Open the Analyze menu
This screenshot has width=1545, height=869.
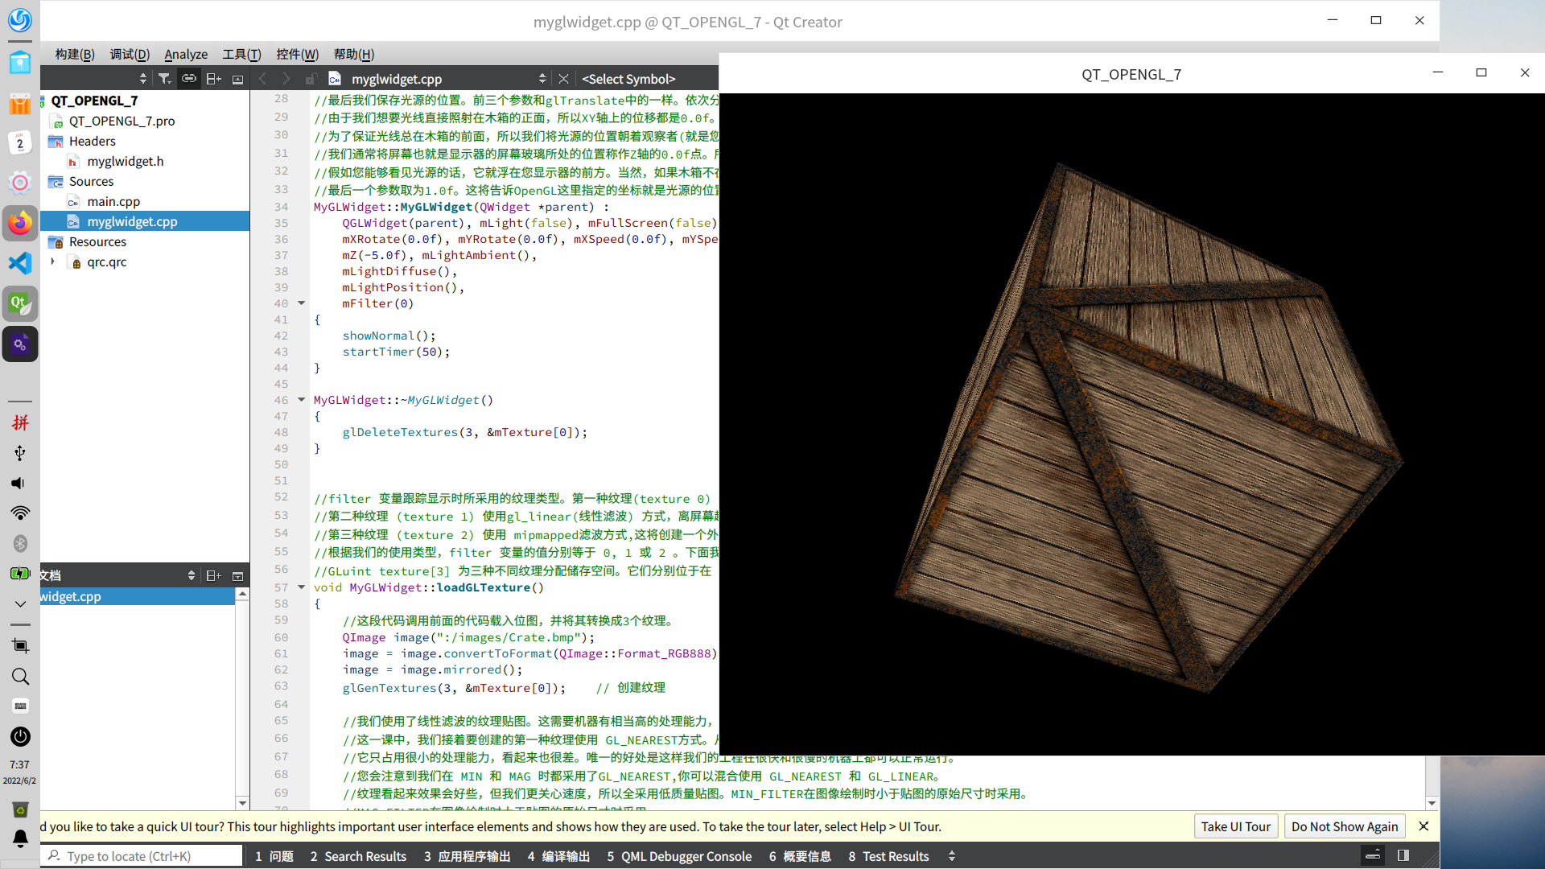point(186,54)
